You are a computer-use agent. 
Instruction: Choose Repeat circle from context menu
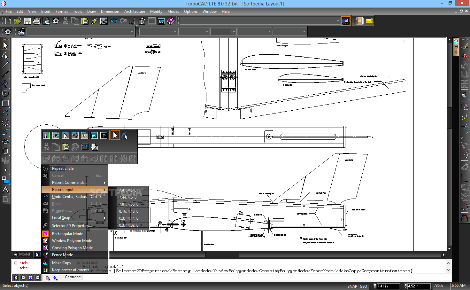coord(75,169)
